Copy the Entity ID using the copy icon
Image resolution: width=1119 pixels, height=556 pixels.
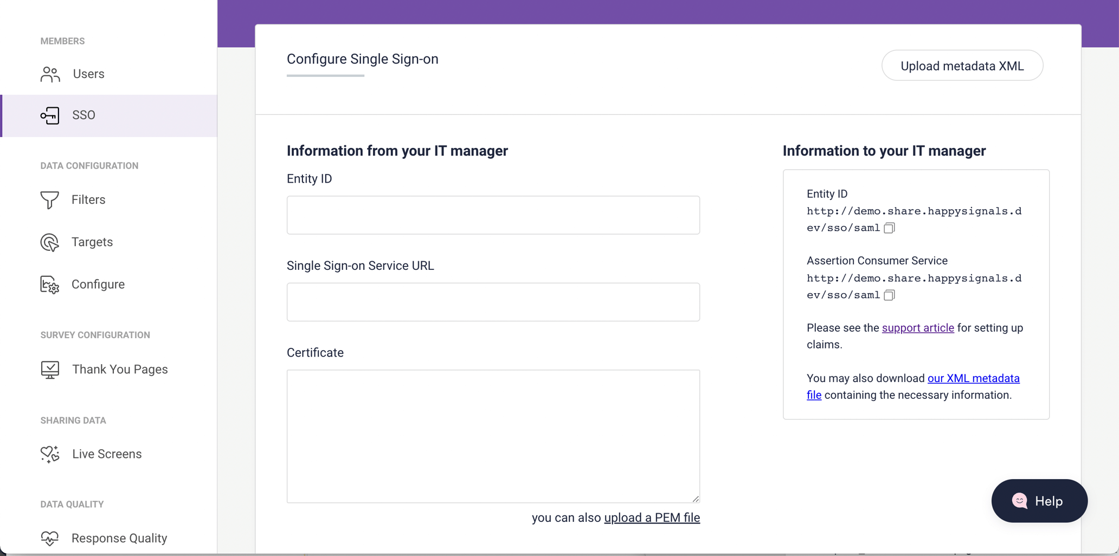click(x=889, y=228)
